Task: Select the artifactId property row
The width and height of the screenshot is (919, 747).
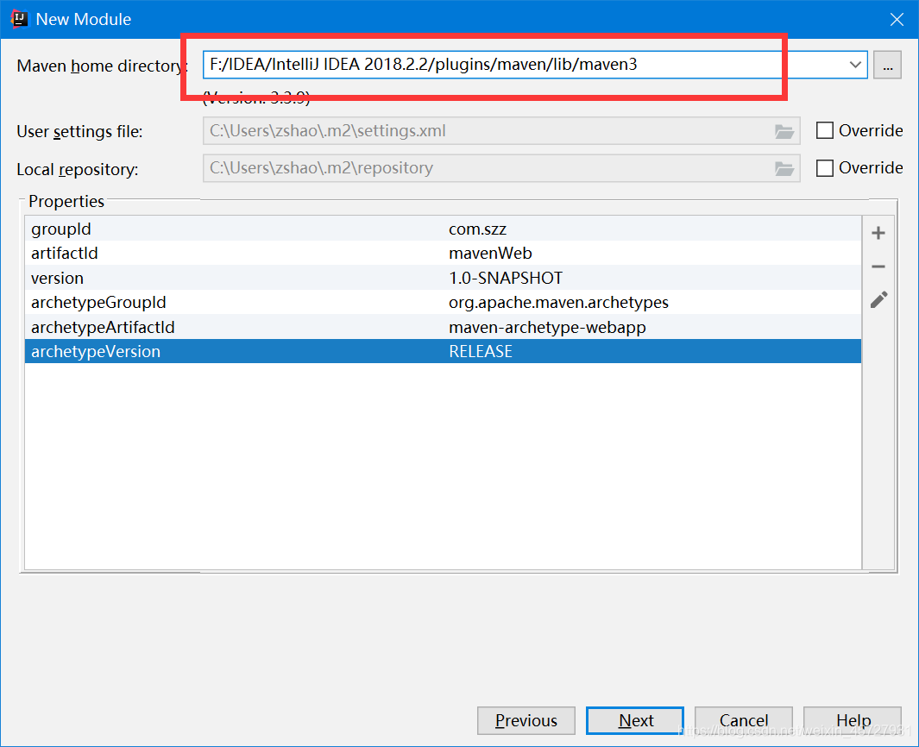Action: coord(443,253)
